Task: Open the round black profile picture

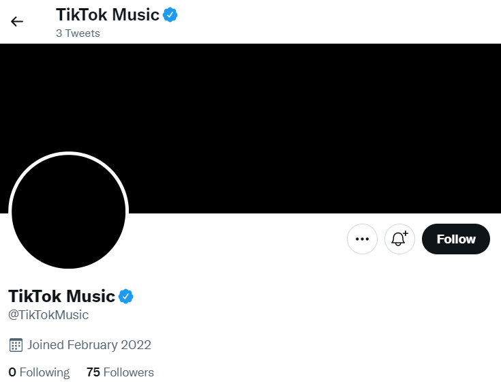Action: (x=68, y=211)
